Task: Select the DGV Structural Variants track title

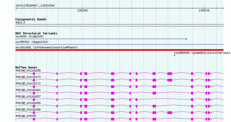Action: click(x=36, y=33)
